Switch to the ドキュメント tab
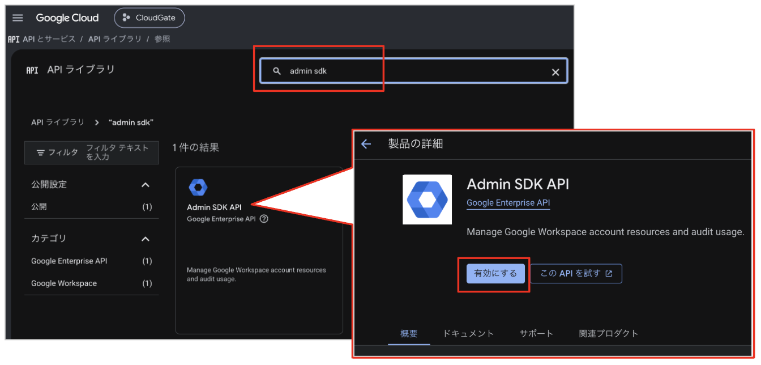The image size is (761, 365). (x=468, y=333)
